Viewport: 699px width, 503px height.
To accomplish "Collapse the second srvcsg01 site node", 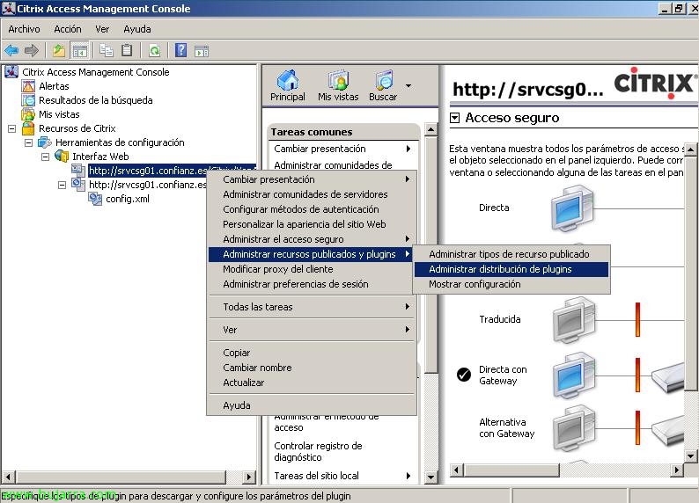I will point(62,185).
